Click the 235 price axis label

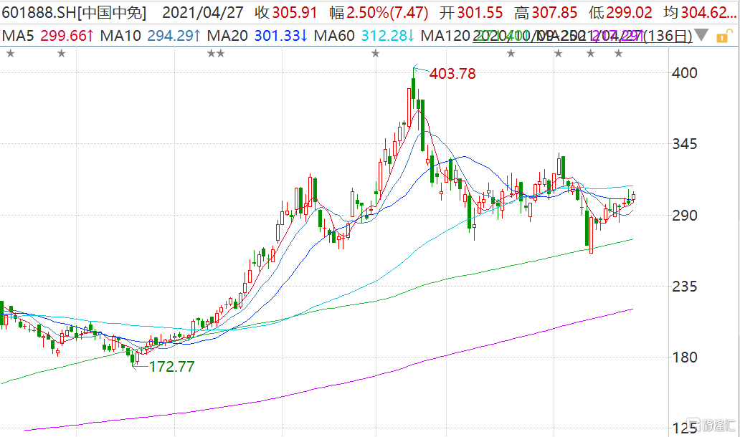coord(684,287)
